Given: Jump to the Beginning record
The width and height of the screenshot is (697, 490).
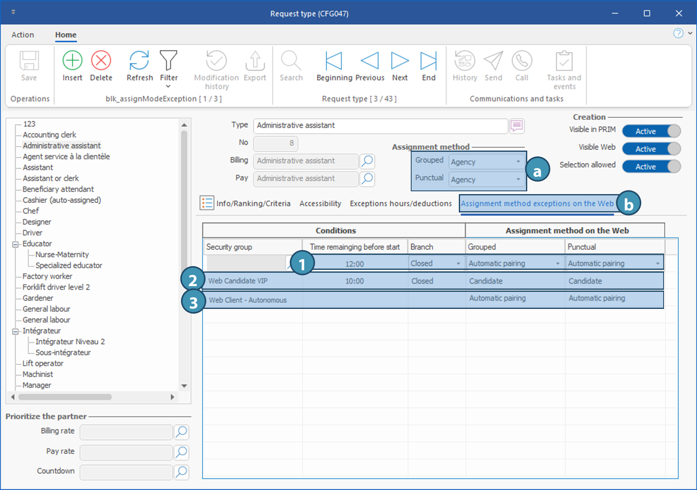Looking at the screenshot, I should (x=333, y=61).
